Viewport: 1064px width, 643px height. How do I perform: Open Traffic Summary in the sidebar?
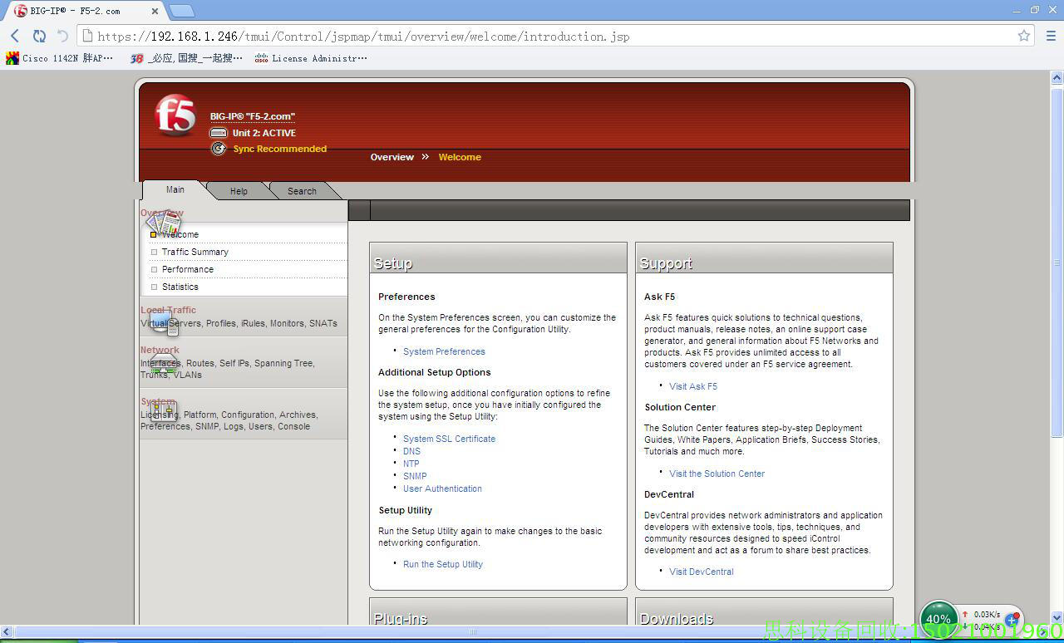coord(195,252)
